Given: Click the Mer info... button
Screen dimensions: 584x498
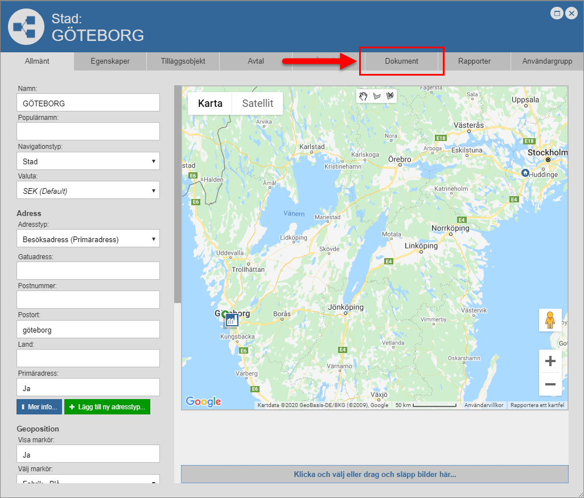Looking at the screenshot, I should [39, 407].
